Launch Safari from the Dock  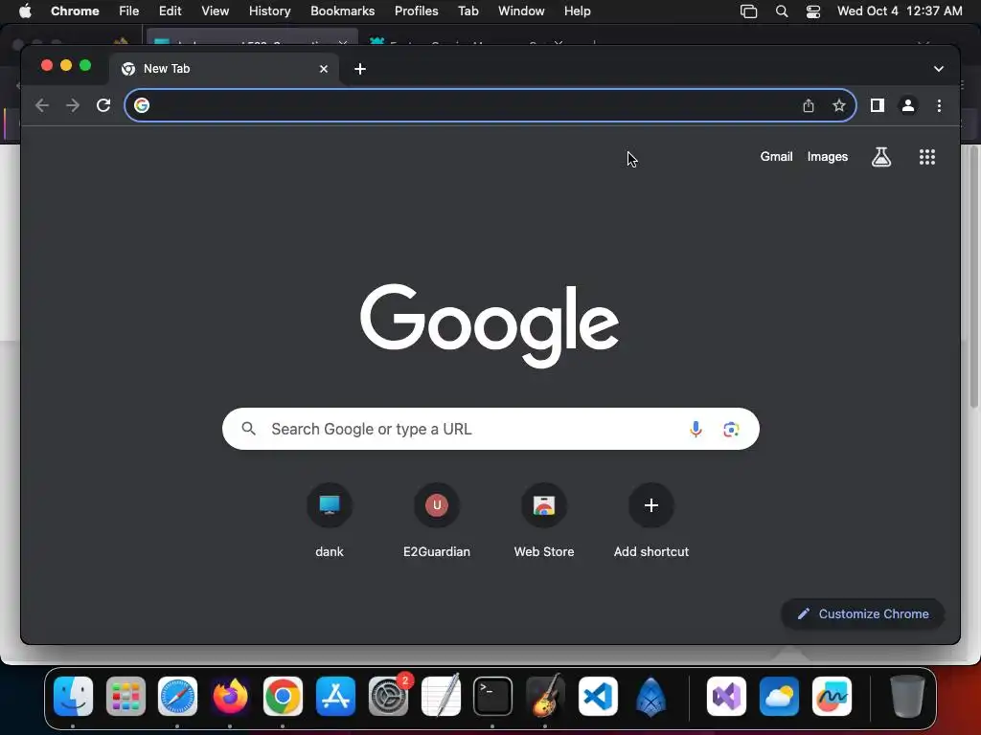177,697
